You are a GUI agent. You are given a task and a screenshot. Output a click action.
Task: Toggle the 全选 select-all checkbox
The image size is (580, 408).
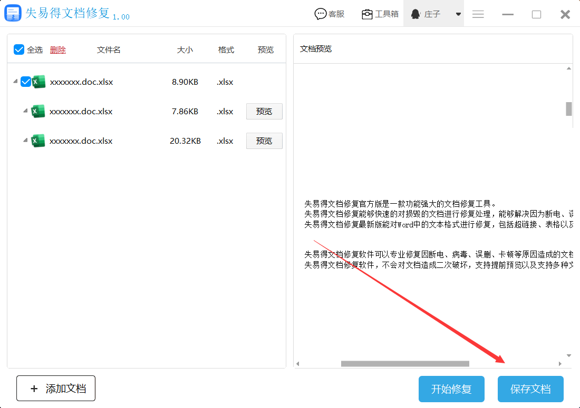[19, 49]
